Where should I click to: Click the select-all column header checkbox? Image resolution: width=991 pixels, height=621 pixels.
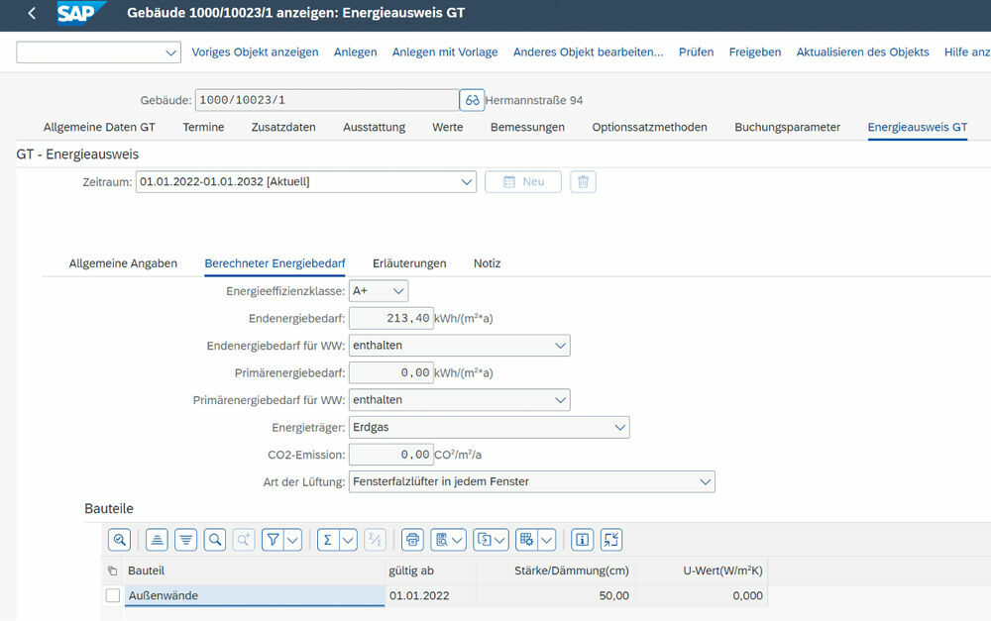[x=113, y=571]
